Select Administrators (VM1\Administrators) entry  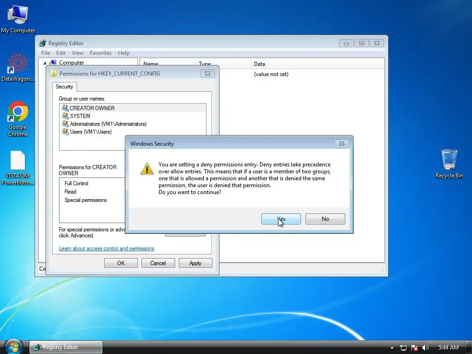tap(133, 124)
